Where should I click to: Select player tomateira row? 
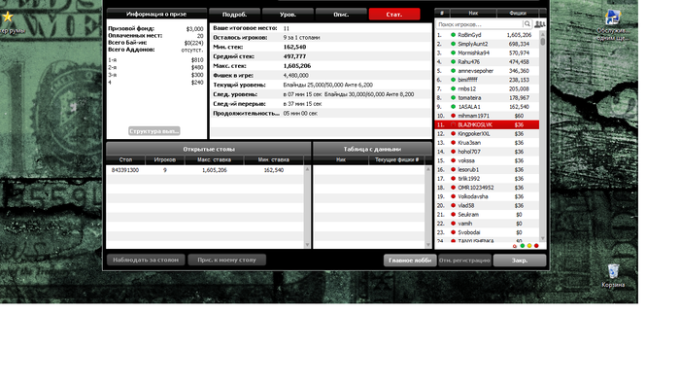pos(487,97)
